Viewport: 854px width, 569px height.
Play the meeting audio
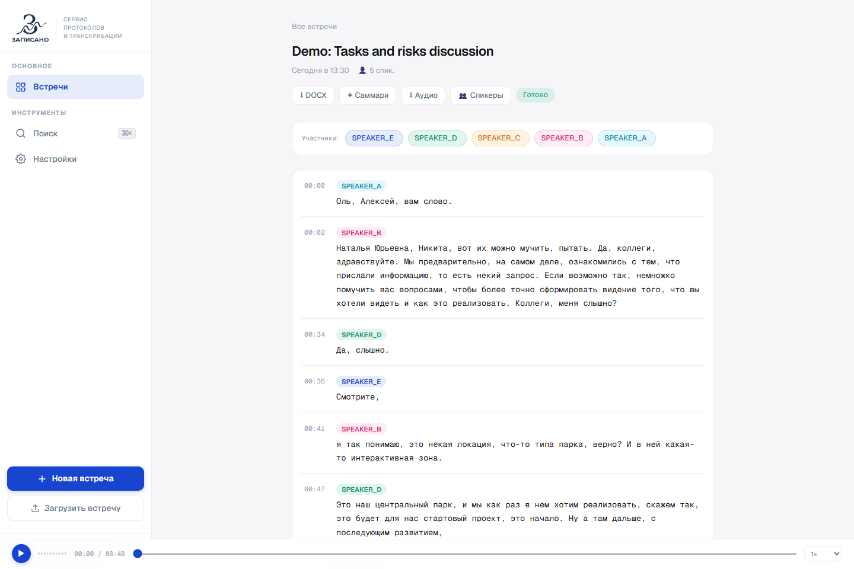(21, 554)
